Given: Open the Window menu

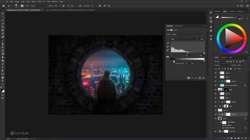Looking at the screenshot, I should [55, 2].
